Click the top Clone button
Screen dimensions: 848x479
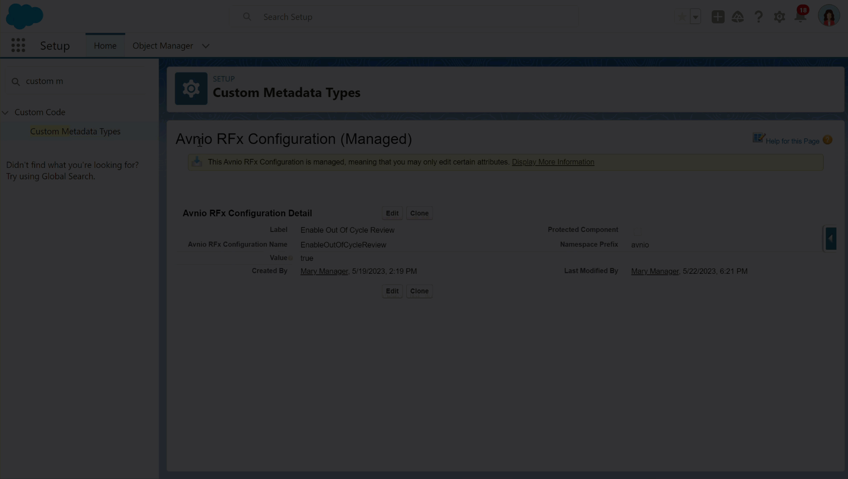coord(419,213)
